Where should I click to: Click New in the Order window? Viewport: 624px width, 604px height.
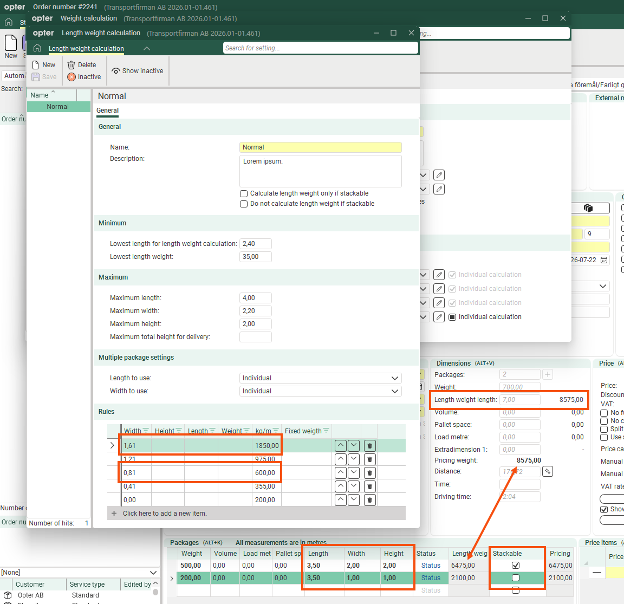click(11, 47)
